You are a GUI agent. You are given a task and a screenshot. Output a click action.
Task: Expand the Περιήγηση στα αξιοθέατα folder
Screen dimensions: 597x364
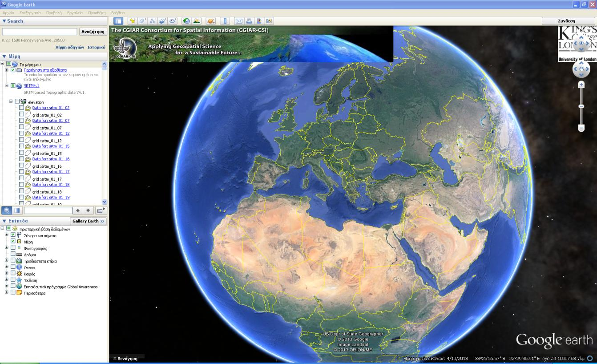click(x=6, y=70)
